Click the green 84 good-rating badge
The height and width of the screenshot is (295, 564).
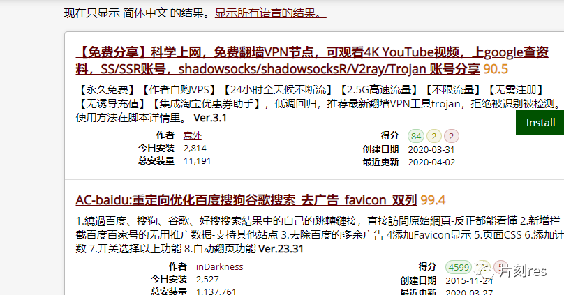pyautogui.click(x=416, y=136)
